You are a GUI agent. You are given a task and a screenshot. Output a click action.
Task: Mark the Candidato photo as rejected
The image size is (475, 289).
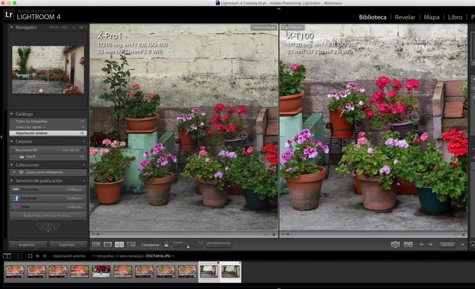click(287, 235)
